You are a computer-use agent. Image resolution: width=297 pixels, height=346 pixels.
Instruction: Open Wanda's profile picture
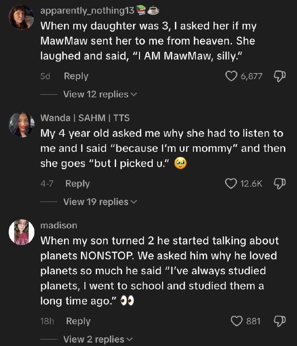coord(21,125)
